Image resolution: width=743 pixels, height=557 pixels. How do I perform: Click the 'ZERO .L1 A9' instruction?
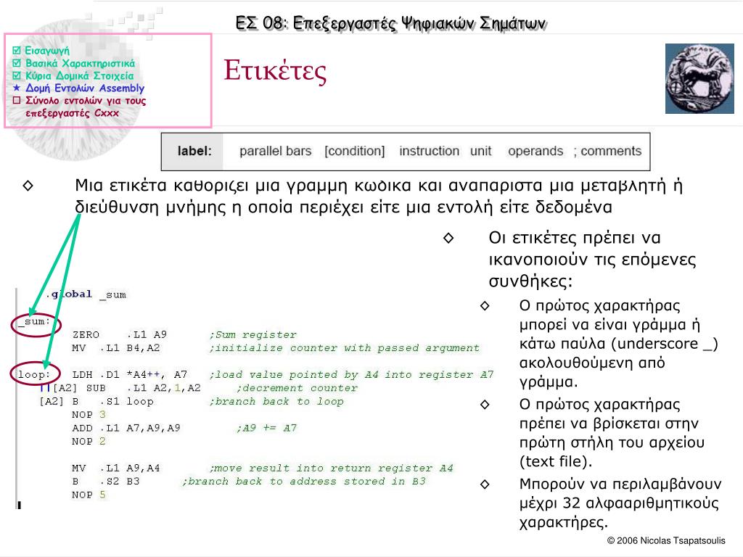point(120,335)
